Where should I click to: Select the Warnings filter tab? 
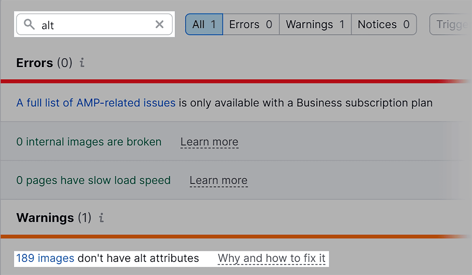point(314,25)
